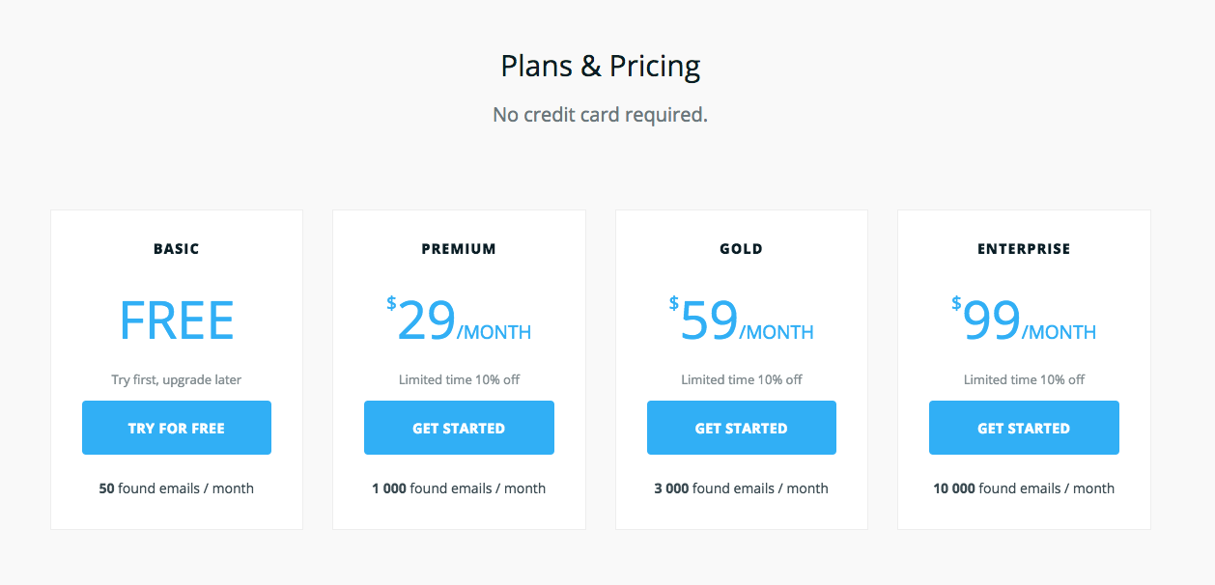The width and height of the screenshot is (1215, 585).
Task: Click the FREE price text
Action: click(x=176, y=320)
